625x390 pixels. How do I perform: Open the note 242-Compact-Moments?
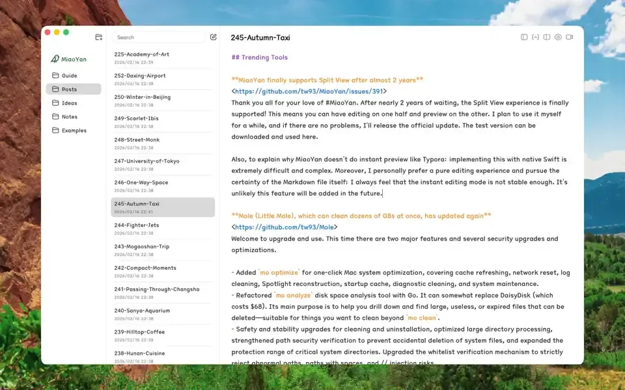163,272
